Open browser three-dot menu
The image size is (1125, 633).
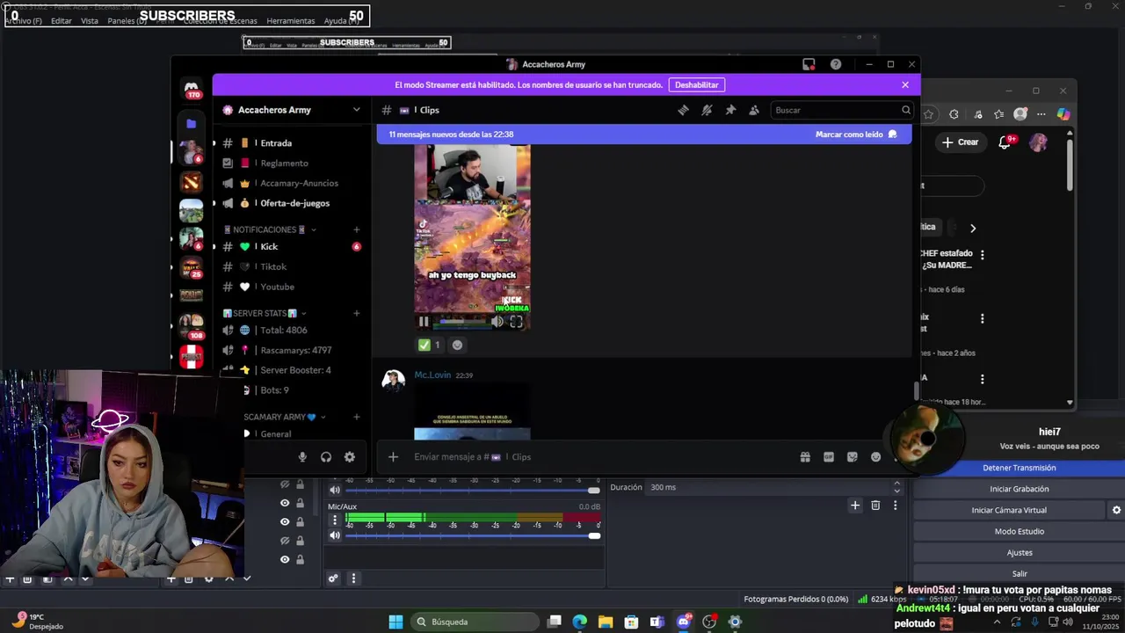[1042, 114]
